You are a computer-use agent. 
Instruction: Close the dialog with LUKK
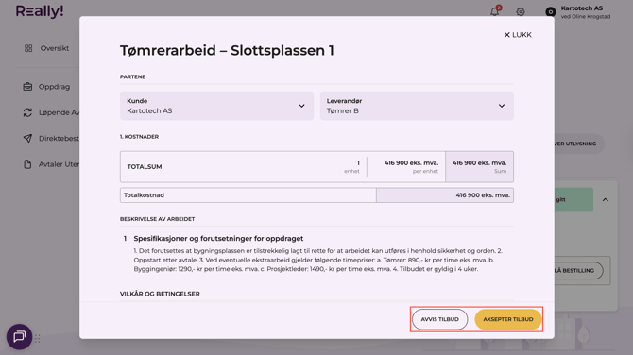pyautogui.click(x=518, y=35)
